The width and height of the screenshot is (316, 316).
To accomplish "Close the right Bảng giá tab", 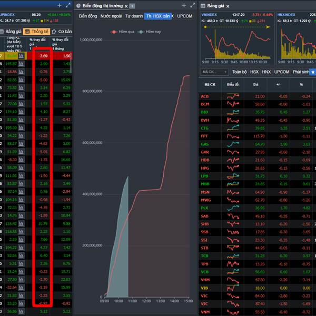I will click(x=228, y=6).
